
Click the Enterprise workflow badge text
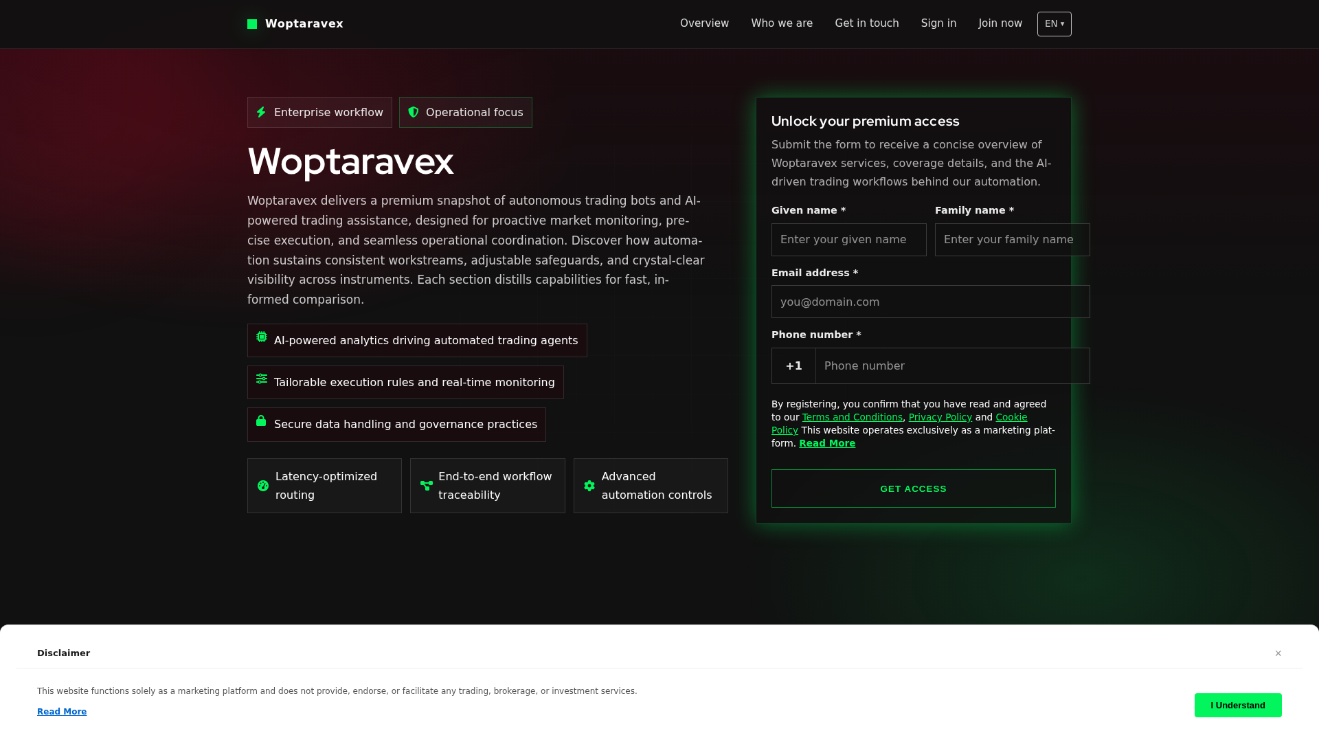pyautogui.click(x=328, y=113)
